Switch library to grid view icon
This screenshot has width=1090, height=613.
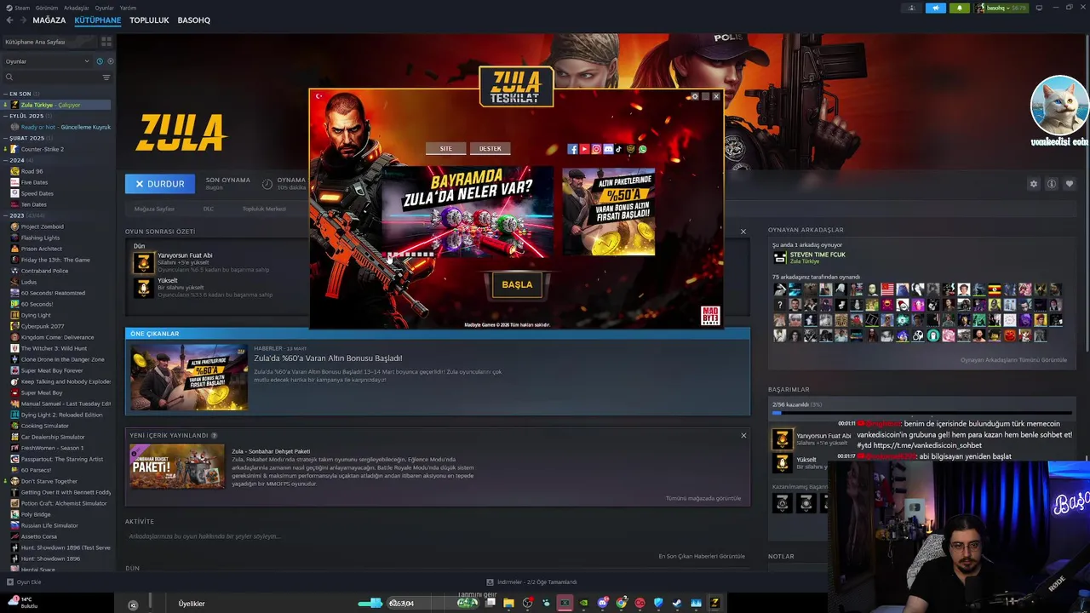pos(106,41)
